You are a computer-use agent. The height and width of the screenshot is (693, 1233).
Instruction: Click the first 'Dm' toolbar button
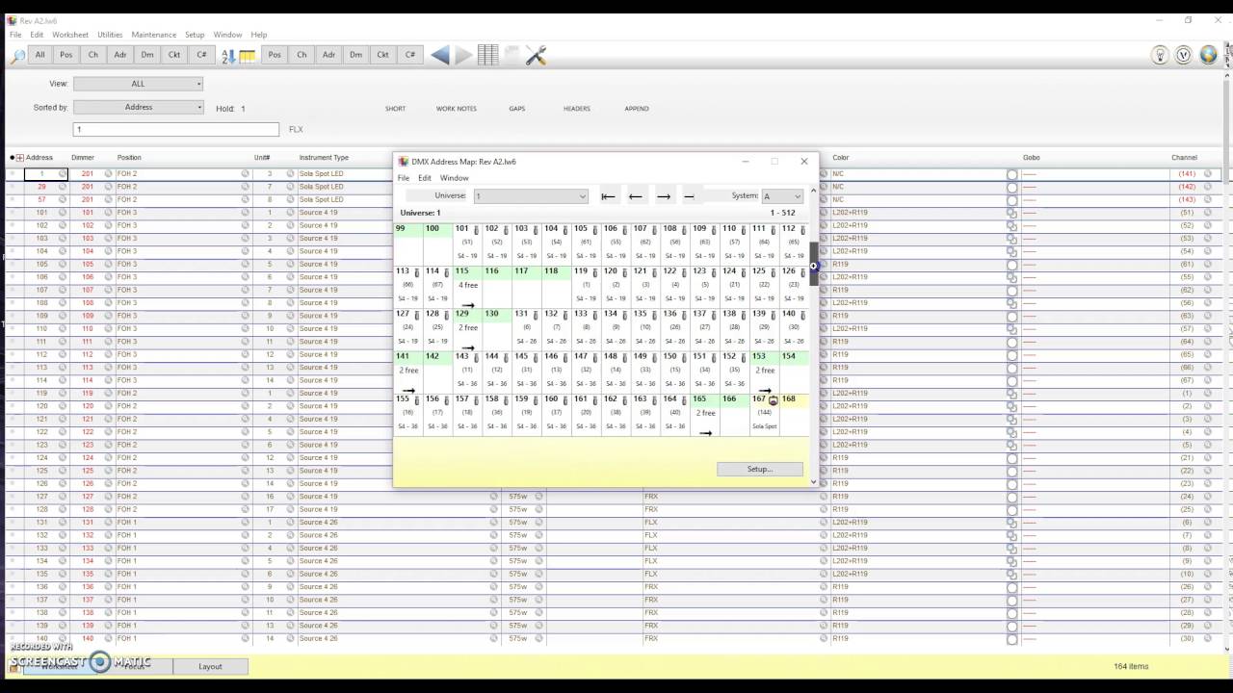pyautogui.click(x=147, y=55)
